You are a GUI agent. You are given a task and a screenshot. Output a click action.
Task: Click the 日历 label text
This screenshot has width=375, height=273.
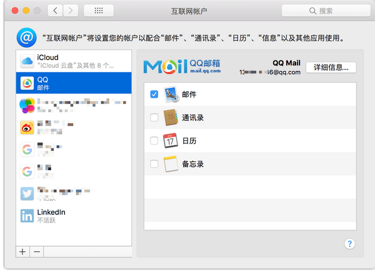coord(189,141)
